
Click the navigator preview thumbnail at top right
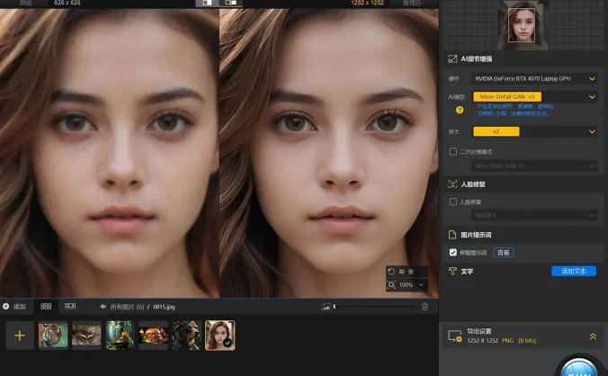click(x=521, y=25)
